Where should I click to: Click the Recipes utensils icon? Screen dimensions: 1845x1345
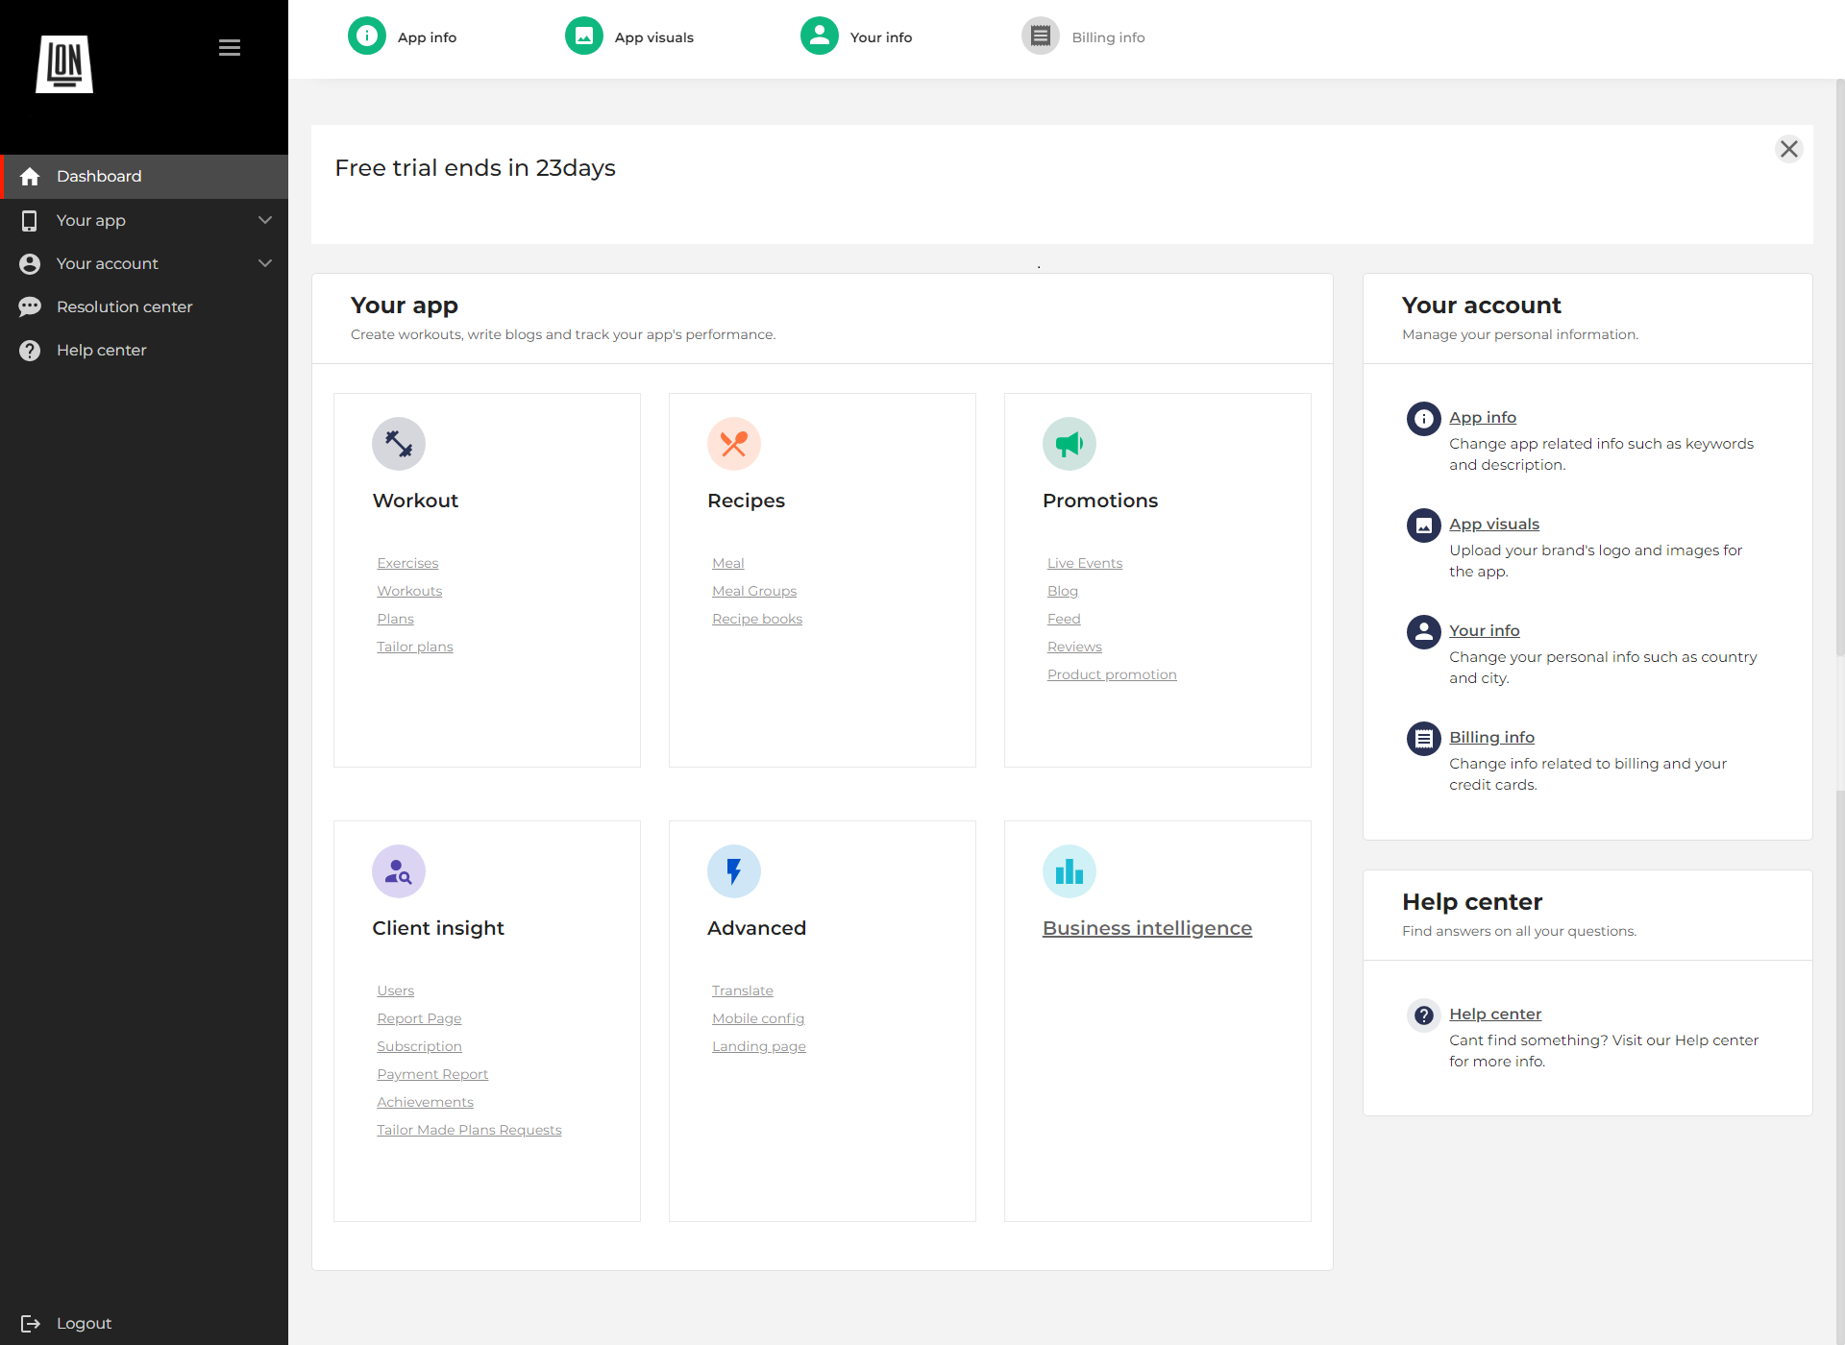(x=733, y=443)
